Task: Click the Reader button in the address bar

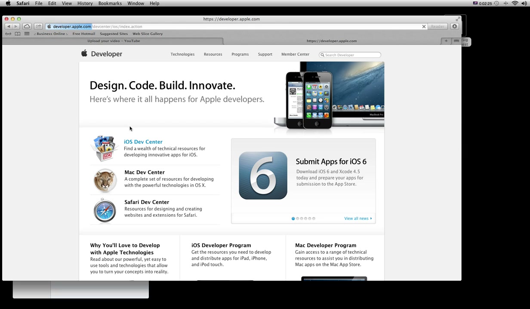Action: 438,27
